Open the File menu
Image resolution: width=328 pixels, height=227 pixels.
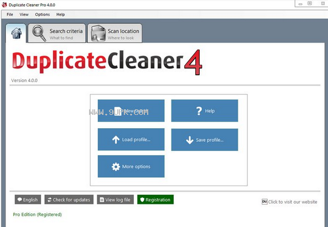point(9,14)
